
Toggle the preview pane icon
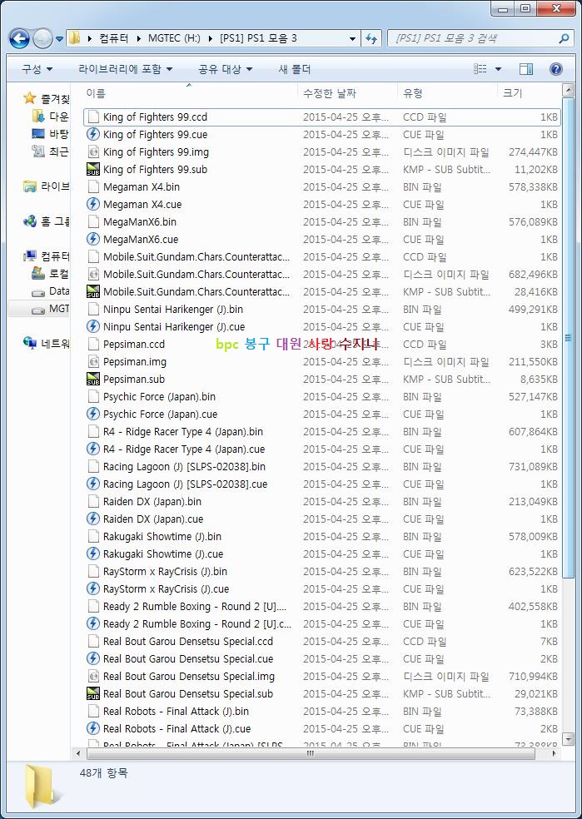[x=526, y=69]
